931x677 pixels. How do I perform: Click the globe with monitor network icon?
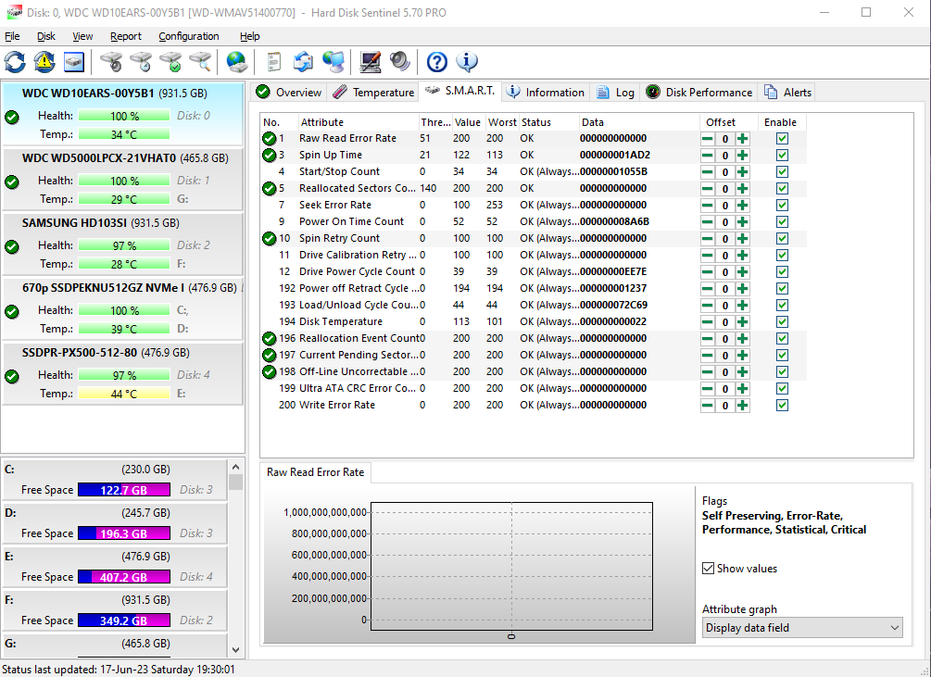pyautogui.click(x=333, y=62)
